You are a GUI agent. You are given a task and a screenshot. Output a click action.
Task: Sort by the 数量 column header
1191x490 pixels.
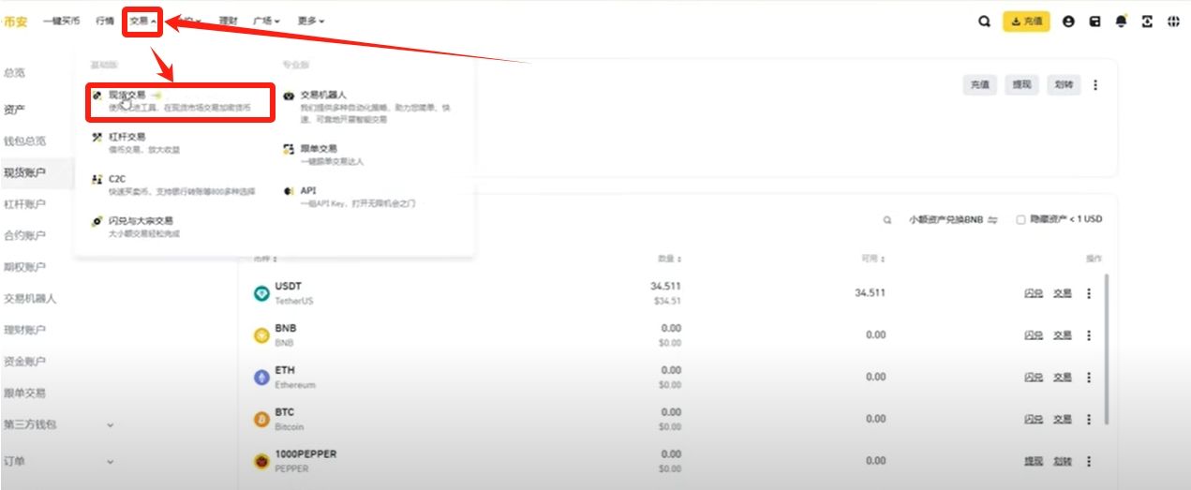point(669,260)
